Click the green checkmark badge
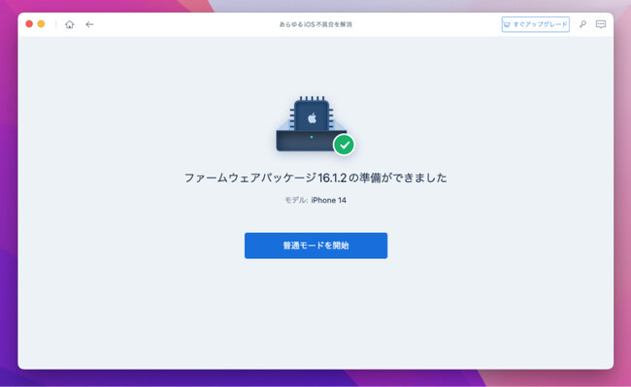The width and height of the screenshot is (631, 387). click(x=344, y=145)
